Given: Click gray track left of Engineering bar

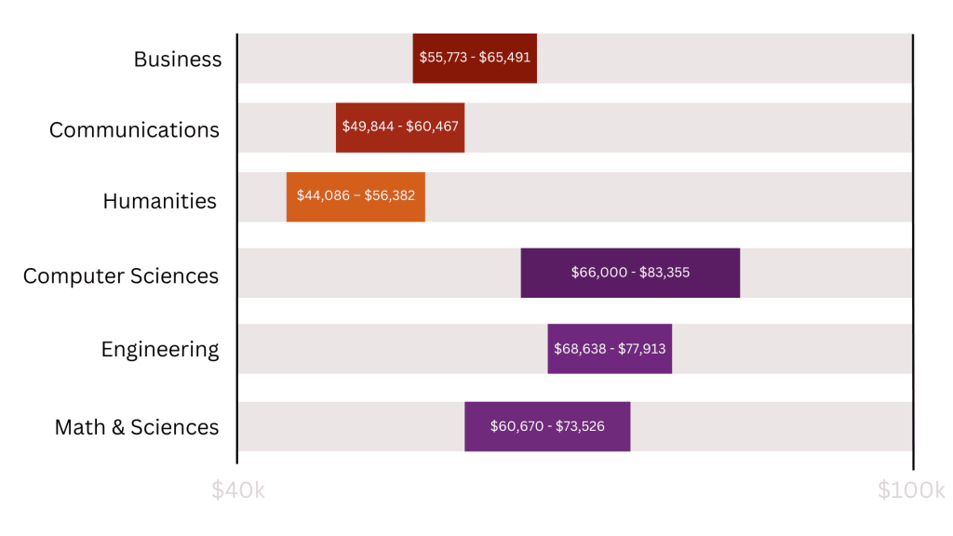Looking at the screenshot, I should 391,349.
